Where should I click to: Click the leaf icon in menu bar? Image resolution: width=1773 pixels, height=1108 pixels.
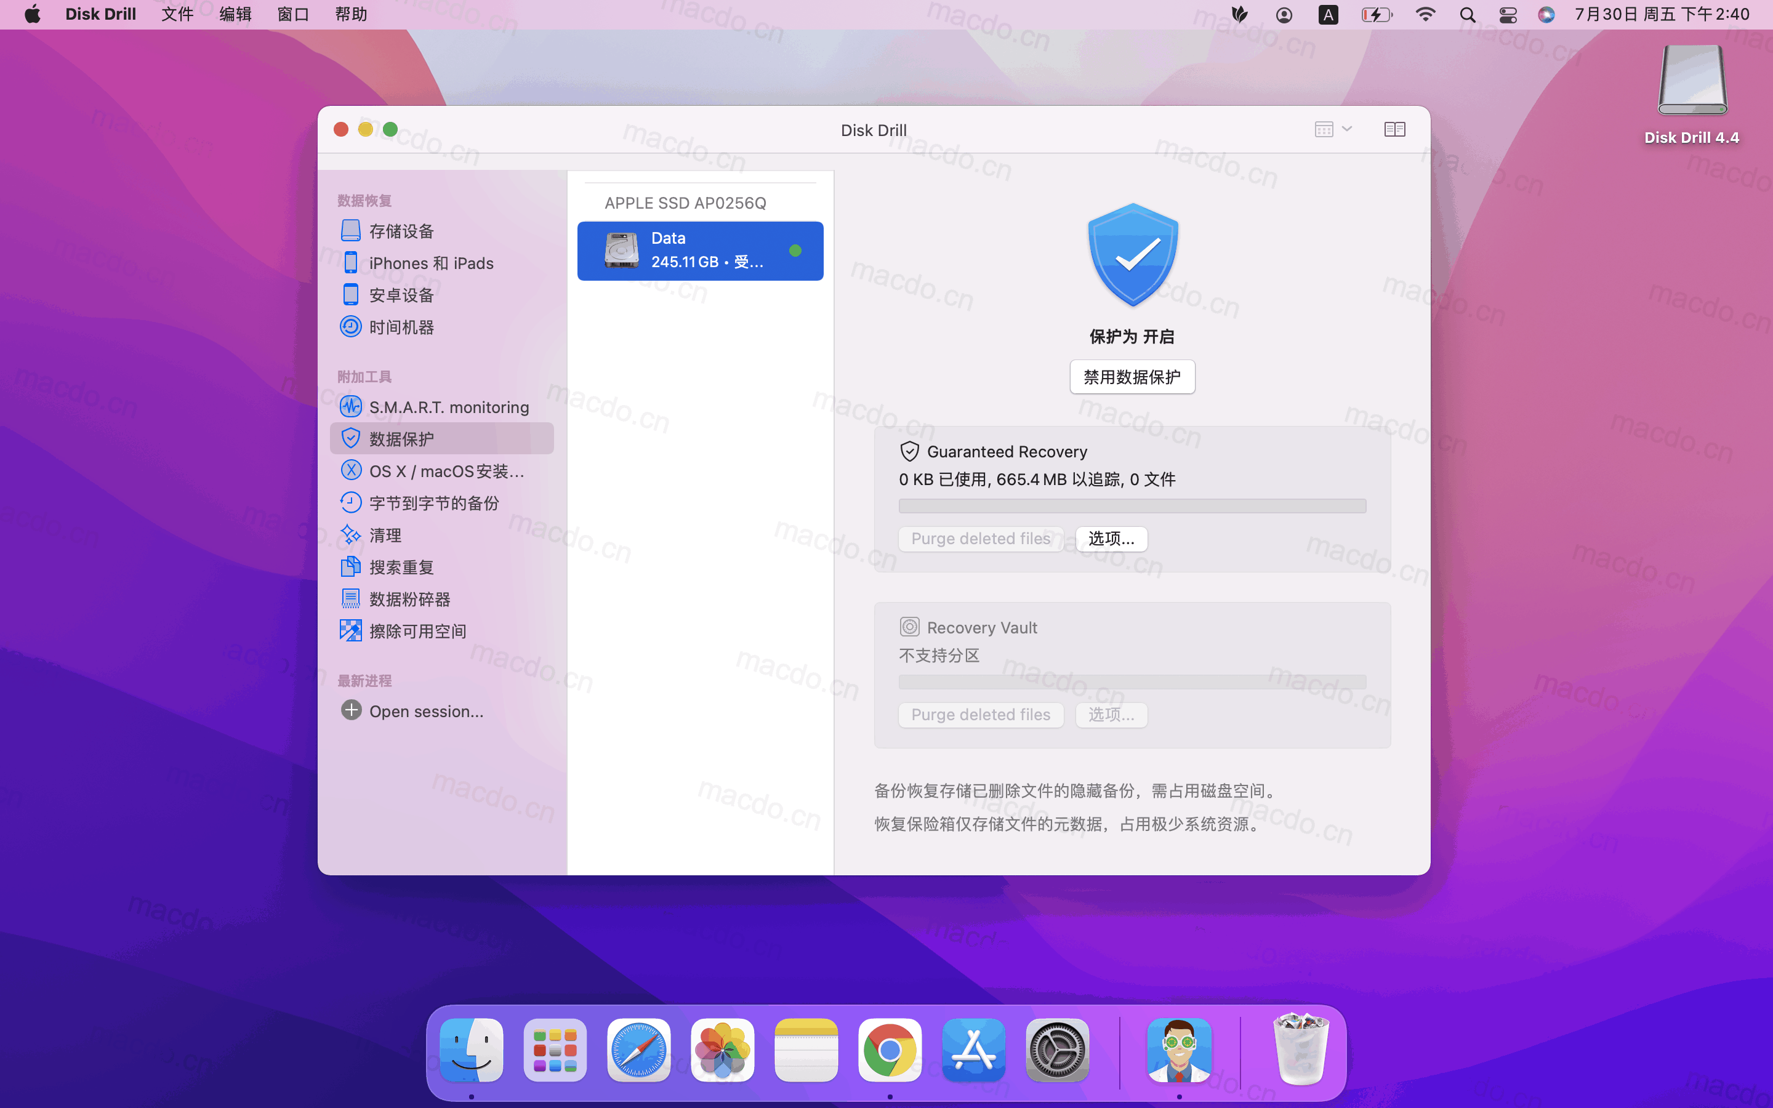[x=1240, y=15]
